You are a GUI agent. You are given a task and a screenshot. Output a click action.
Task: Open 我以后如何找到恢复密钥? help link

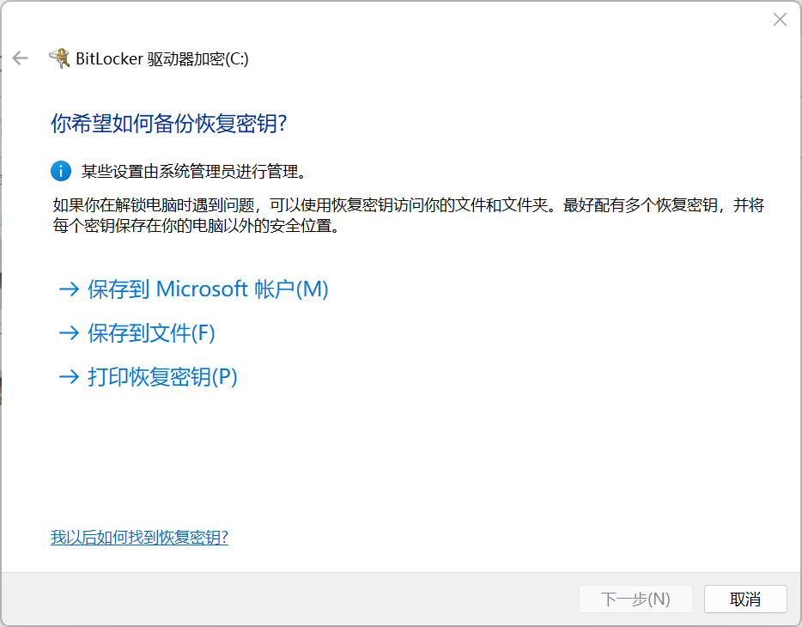[x=139, y=537]
